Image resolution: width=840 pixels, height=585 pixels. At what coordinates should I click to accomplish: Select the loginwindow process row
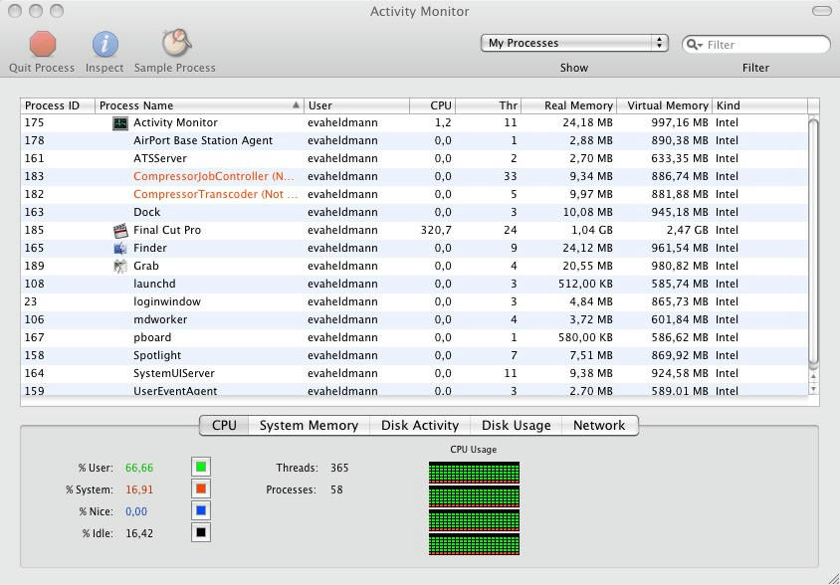414,302
